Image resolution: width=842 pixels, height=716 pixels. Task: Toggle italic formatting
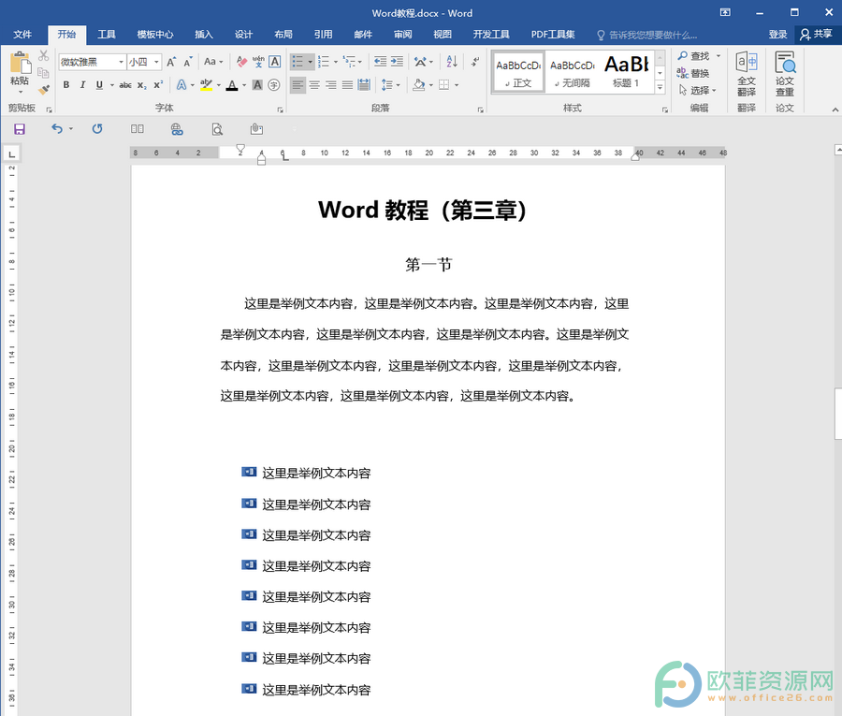[x=82, y=85]
